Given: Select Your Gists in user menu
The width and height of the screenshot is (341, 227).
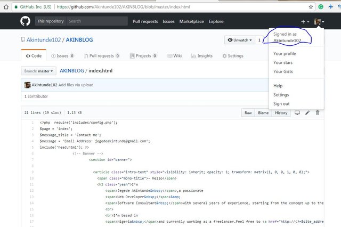Looking at the screenshot, I should [x=283, y=71].
